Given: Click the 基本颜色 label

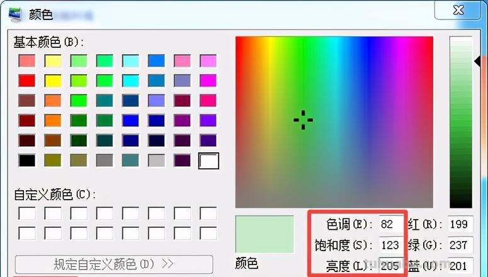Looking at the screenshot, I should click(x=48, y=42).
